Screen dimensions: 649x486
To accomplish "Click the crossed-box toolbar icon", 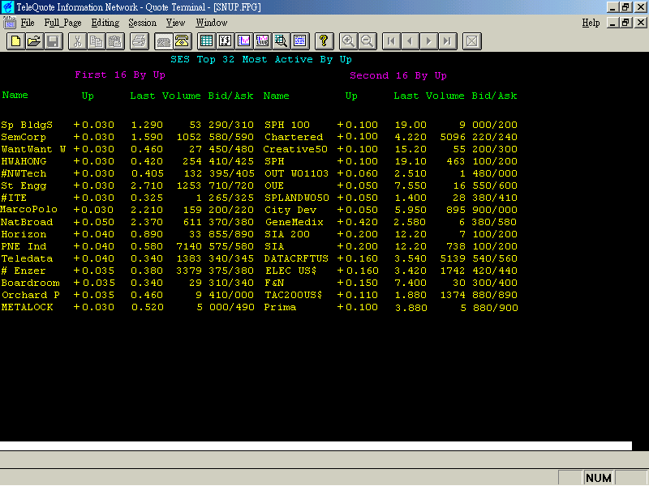I will pos(472,41).
